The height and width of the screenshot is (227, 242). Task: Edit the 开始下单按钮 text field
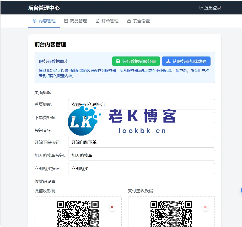click(x=141, y=142)
